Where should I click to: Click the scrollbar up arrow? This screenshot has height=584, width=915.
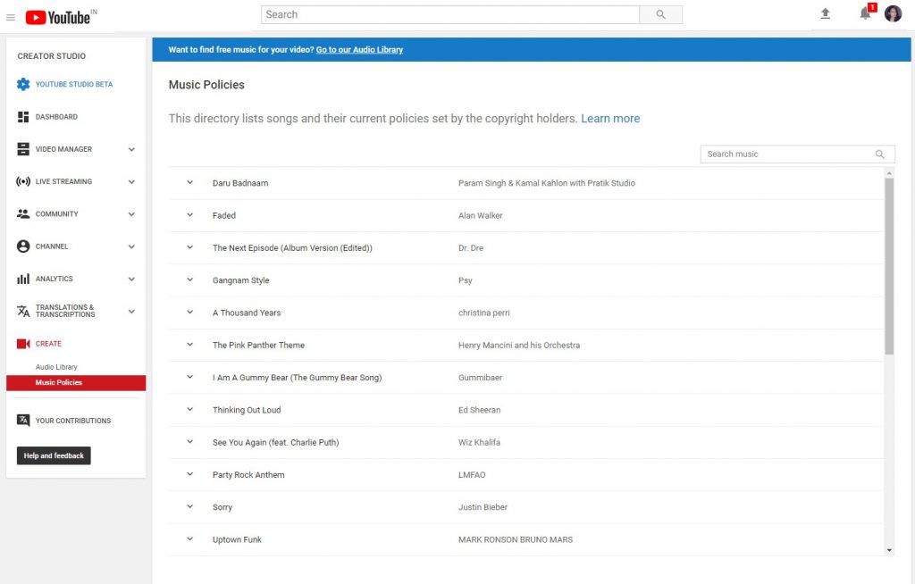889,173
